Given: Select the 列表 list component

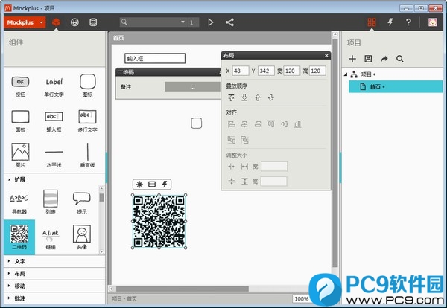Looking at the screenshot, I should click(51, 202).
